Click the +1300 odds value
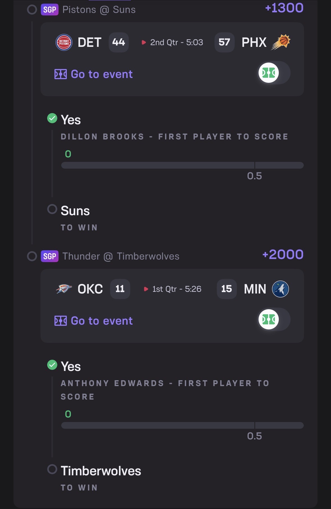The width and height of the screenshot is (331, 509). click(284, 8)
